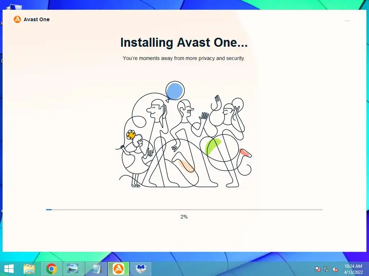Viewport: 369px width, 276px height.
Task: Launch Google Chrome from the taskbar
Action: click(x=52, y=269)
